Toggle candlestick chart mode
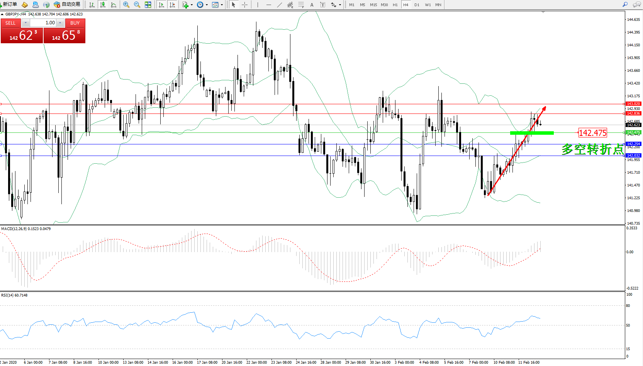Viewport: 643px width, 366px height. point(103,5)
